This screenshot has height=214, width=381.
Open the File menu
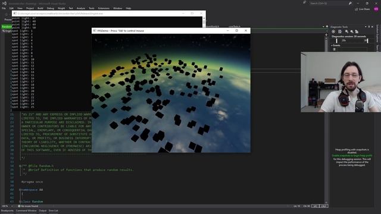(4, 8)
